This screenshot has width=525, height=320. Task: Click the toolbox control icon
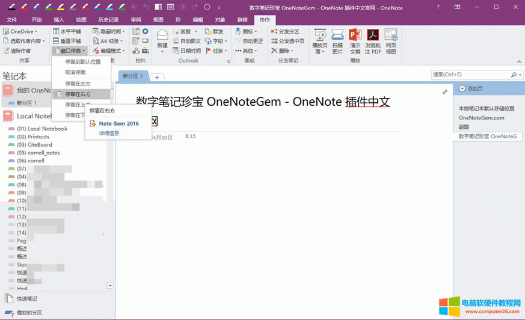[x=146, y=51]
